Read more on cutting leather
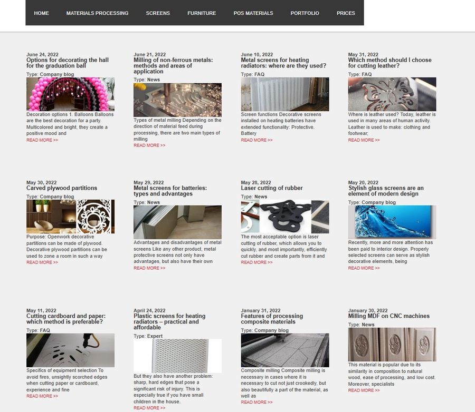Screen dimensions: 475x412 [364, 140]
